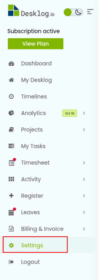This screenshot has width=99, height=280.
Task: Click the Timesheet icon with red dot
Action: point(12,162)
